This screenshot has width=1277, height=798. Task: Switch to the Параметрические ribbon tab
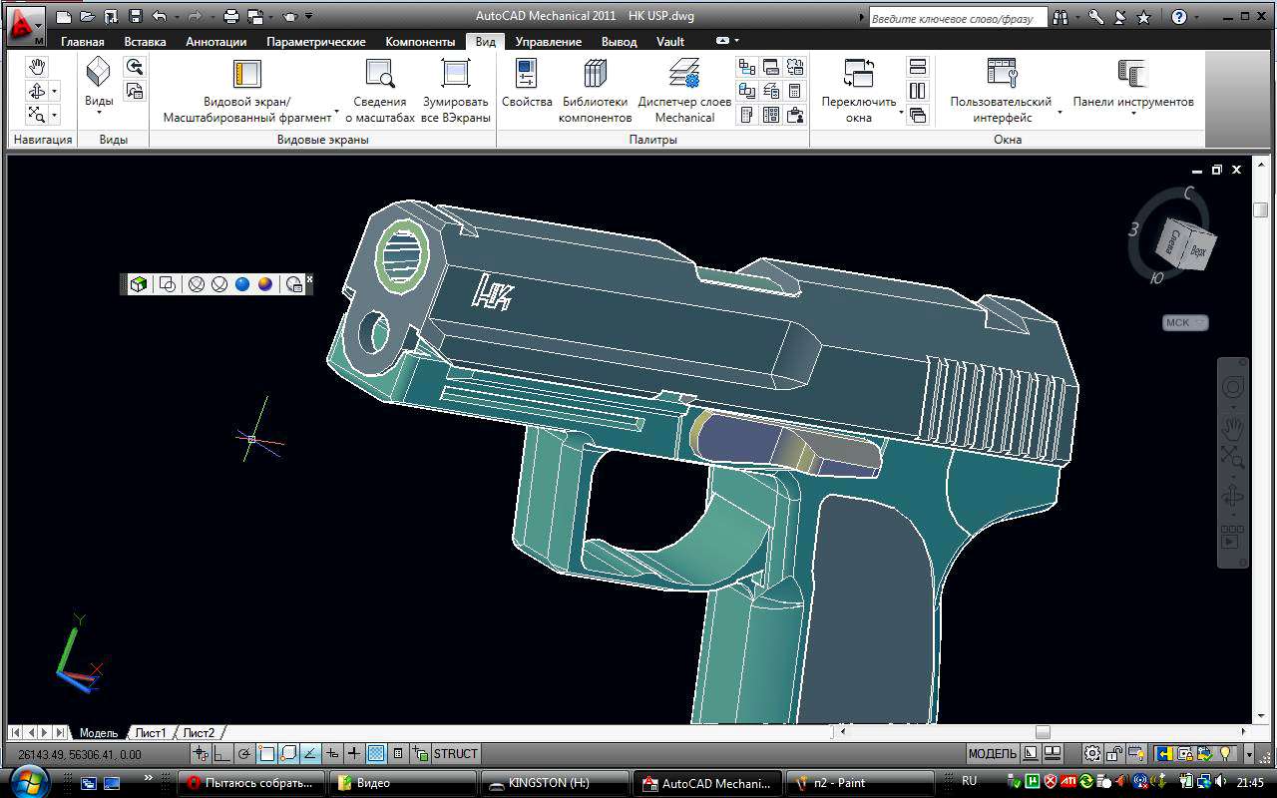(316, 42)
